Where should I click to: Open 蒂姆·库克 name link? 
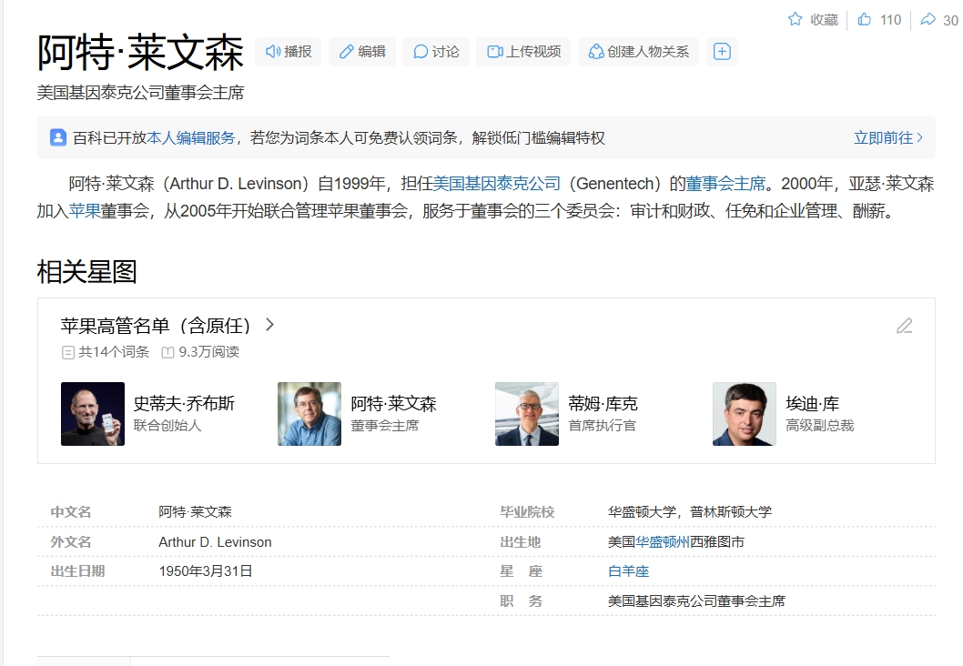pos(603,403)
